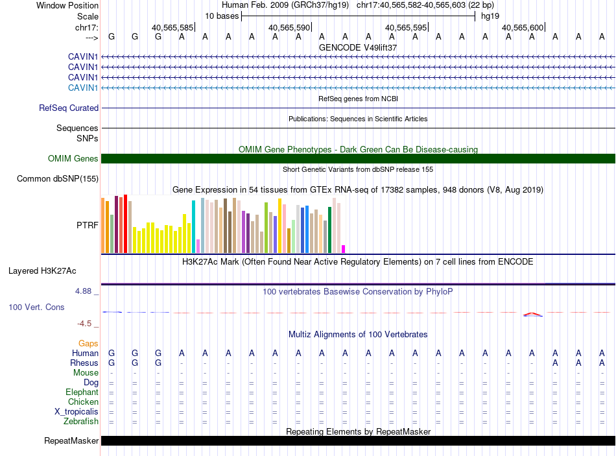Click the first orange bar in GTEx chart

[x=103, y=226]
